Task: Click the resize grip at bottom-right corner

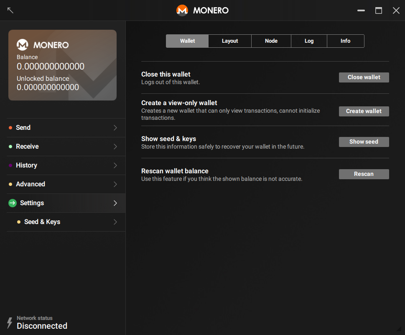Action: click(399, 328)
